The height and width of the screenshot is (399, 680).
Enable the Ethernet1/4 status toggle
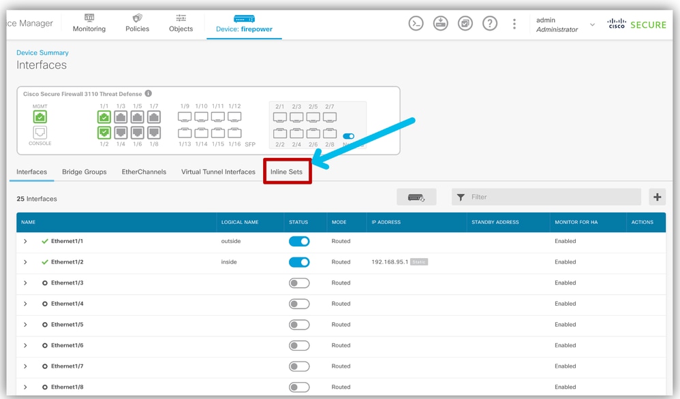point(299,304)
